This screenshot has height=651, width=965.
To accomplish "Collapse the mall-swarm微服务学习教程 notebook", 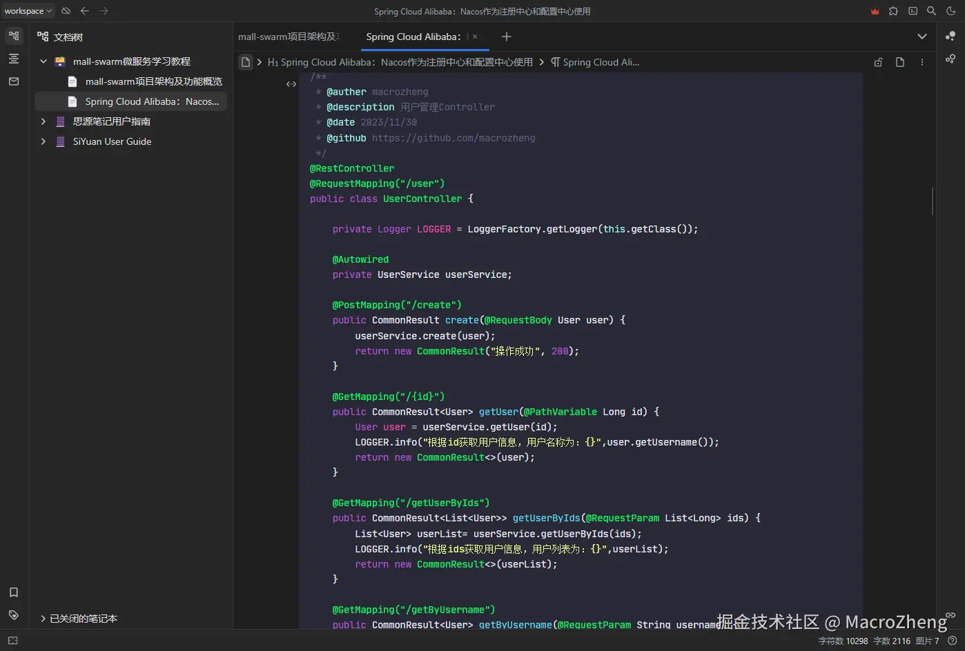I will (43, 61).
